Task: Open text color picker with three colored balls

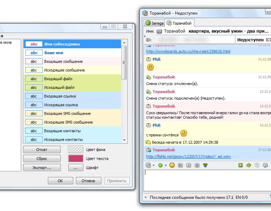Action: tap(205, 165)
